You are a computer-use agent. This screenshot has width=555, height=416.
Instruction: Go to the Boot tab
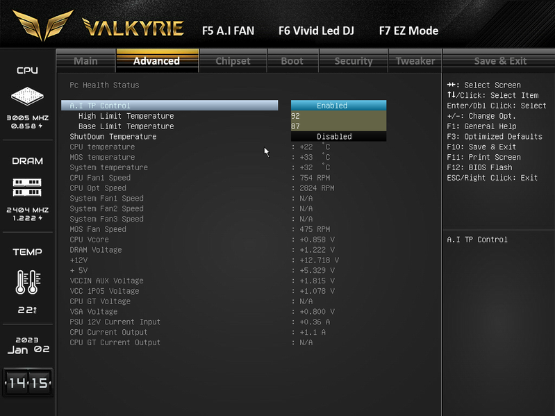292,61
